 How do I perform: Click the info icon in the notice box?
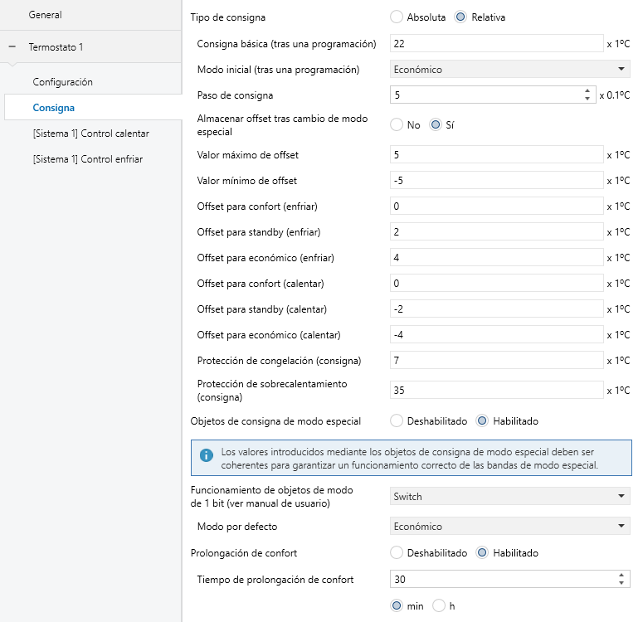coord(207,455)
